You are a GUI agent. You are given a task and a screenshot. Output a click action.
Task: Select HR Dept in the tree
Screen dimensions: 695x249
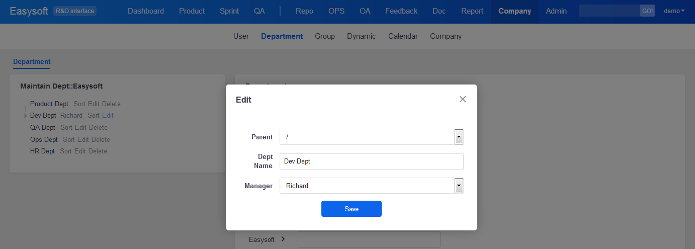click(42, 151)
